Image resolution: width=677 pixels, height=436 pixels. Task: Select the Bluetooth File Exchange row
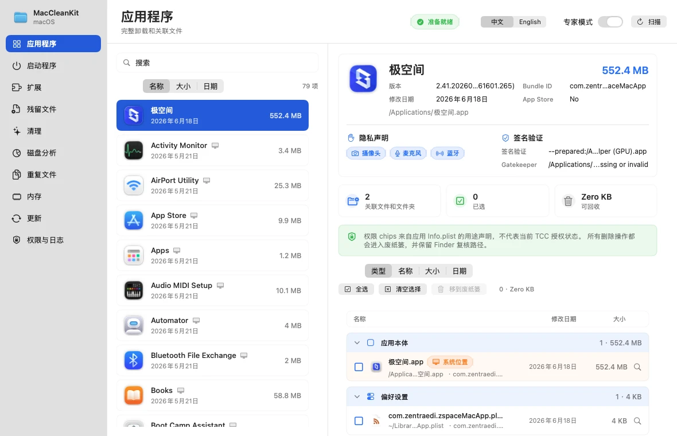(212, 360)
